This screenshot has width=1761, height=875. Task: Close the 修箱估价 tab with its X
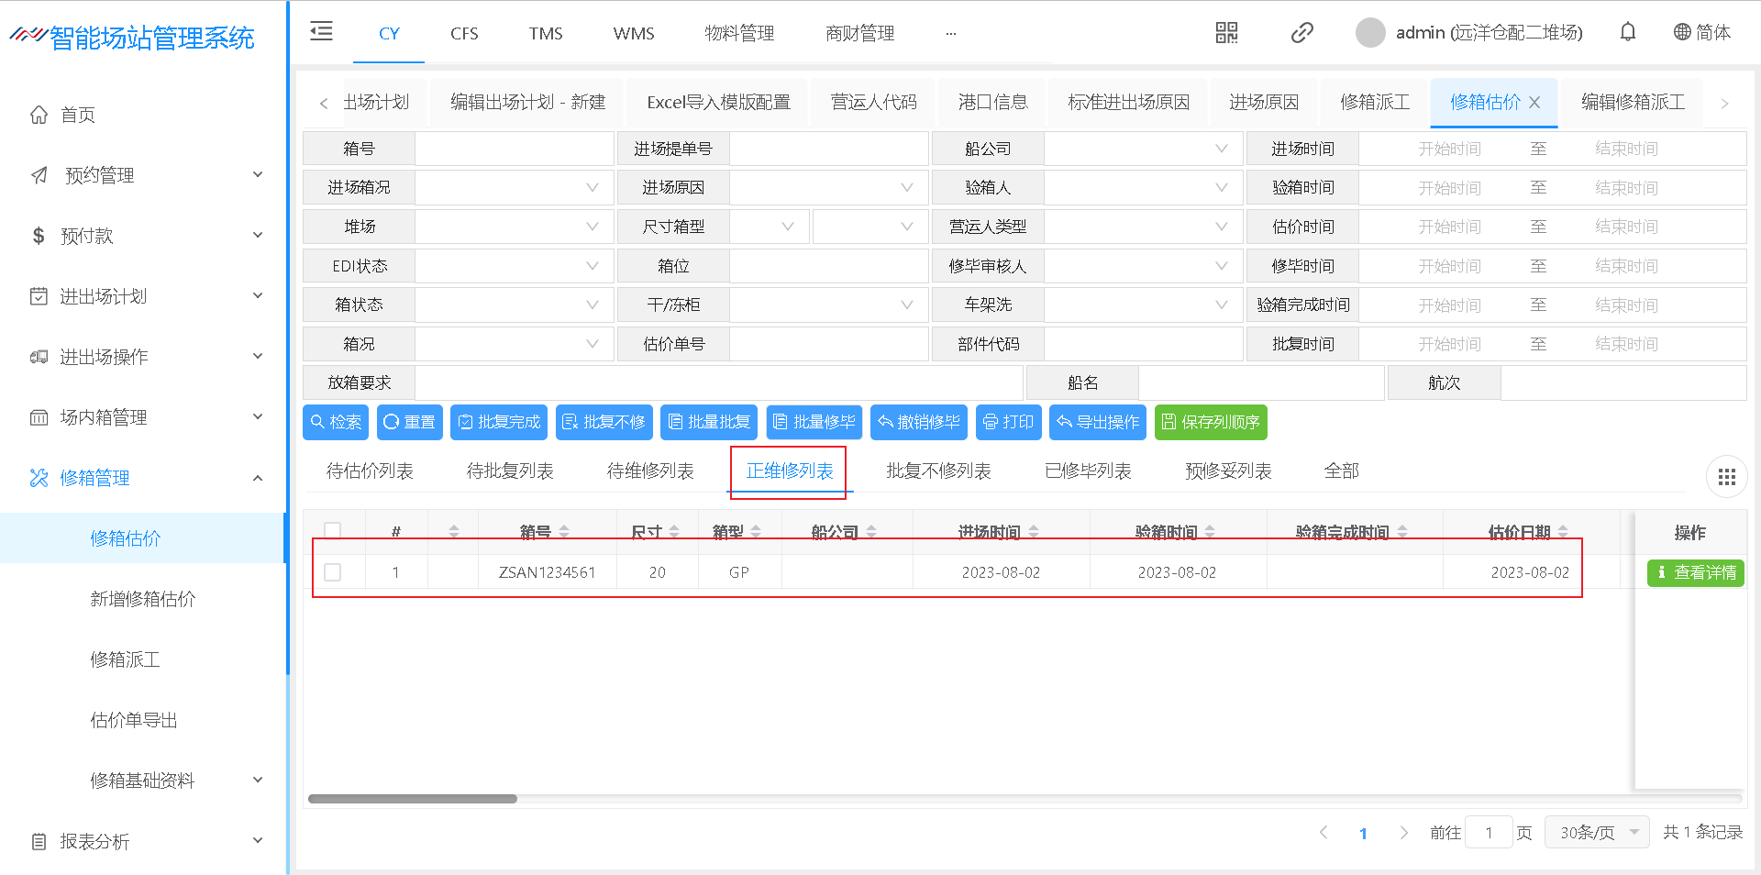(x=1534, y=103)
